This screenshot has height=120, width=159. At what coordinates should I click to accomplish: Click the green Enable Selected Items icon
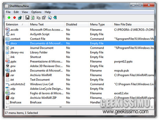pyautogui.click(x=9, y=17)
